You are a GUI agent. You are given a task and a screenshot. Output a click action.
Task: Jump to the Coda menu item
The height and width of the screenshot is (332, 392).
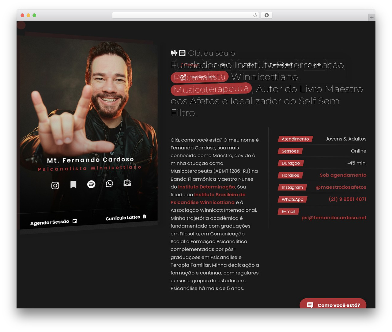(x=315, y=65)
